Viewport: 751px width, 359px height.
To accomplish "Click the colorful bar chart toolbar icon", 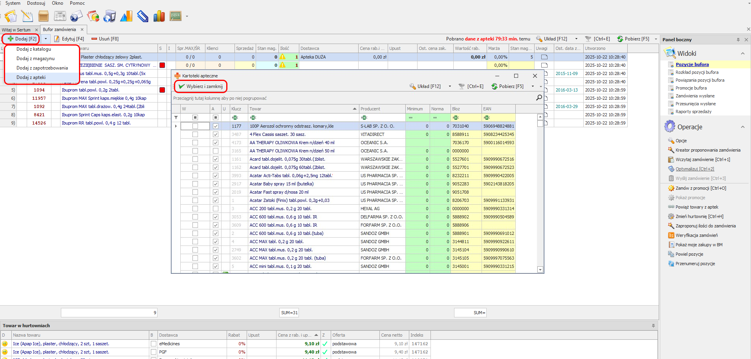I will point(159,16).
